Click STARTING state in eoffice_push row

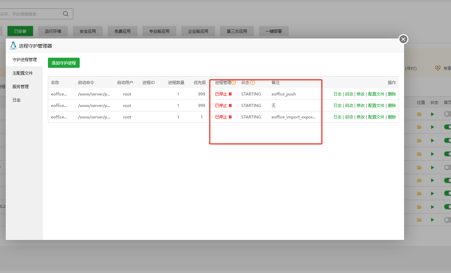point(251,94)
